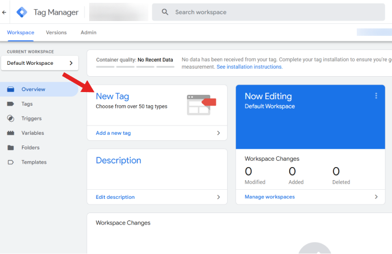Screen dimensions: 392x254
Task: Click the Added count zero
Action: (x=292, y=171)
